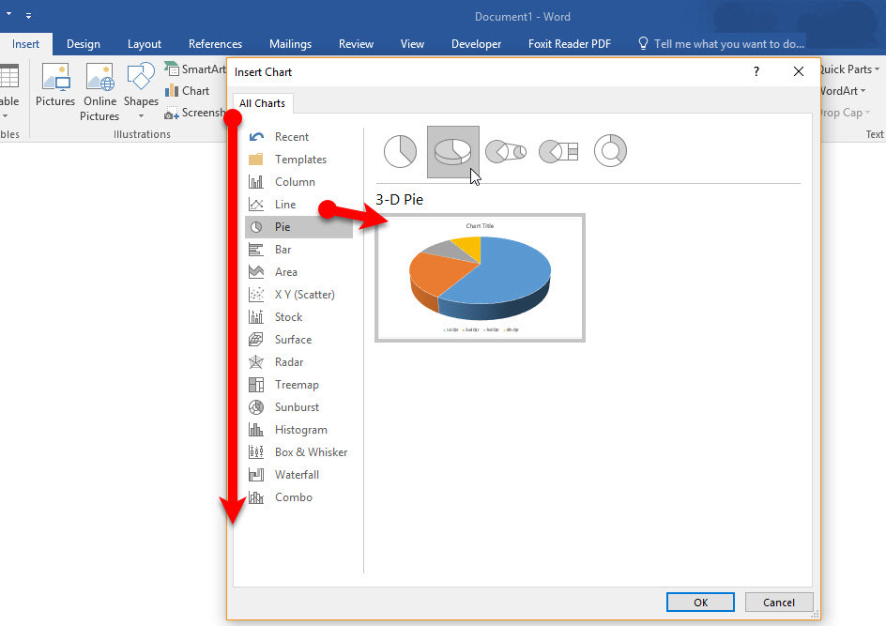
Task: Select the basic Pie chart subtype icon
Action: tap(400, 151)
